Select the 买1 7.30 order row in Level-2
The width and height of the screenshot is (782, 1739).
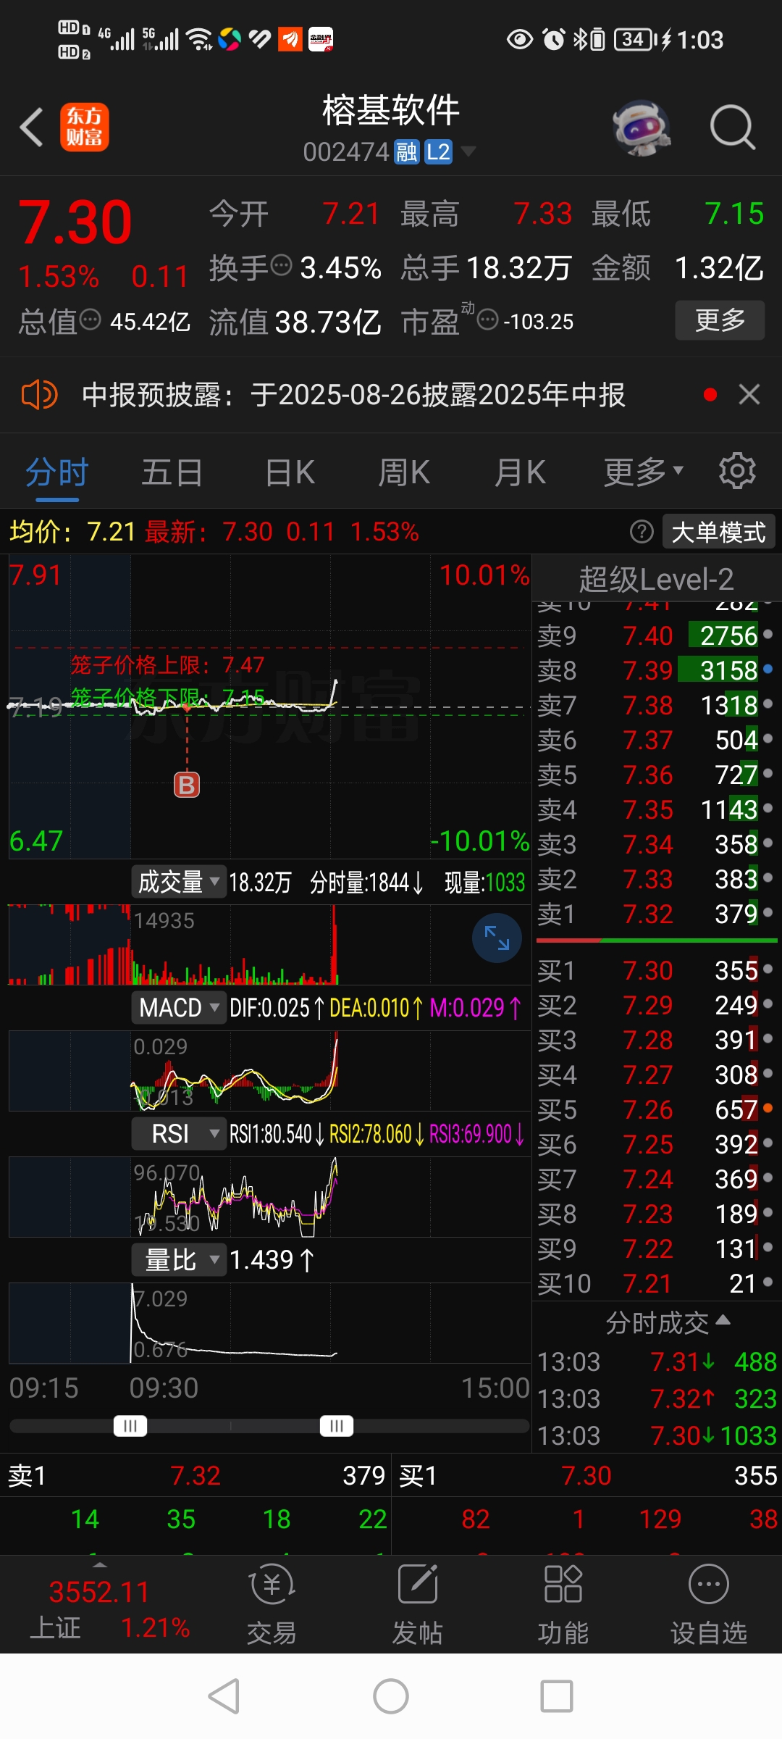click(656, 970)
